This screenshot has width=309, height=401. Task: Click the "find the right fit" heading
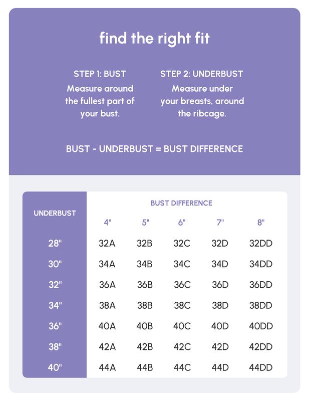154,39
